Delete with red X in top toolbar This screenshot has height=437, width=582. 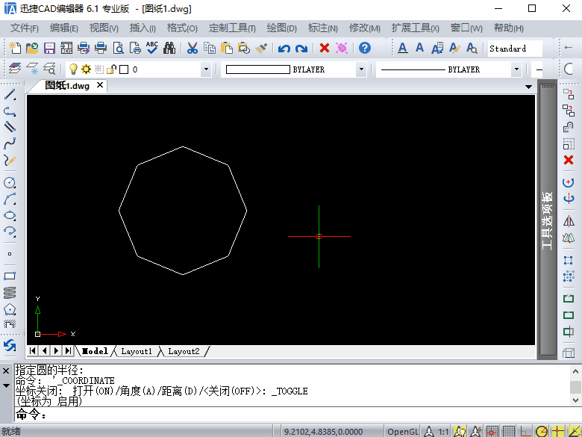pyautogui.click(x=325, y=48)
